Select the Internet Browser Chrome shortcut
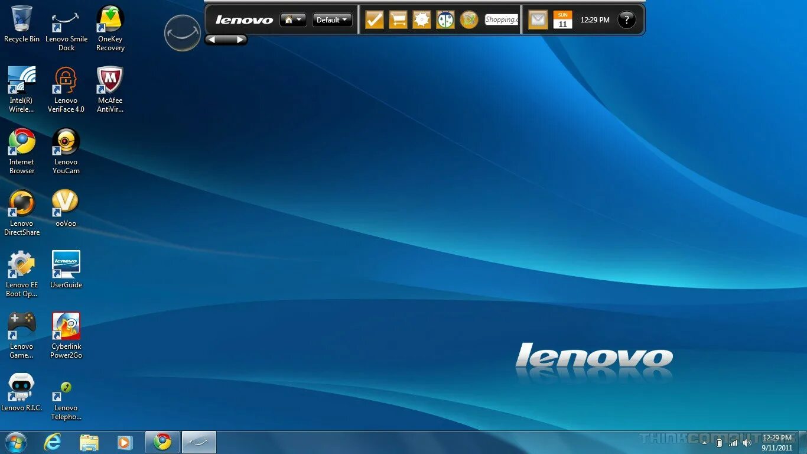The image size is (807, 454). [x=22, y=151]
